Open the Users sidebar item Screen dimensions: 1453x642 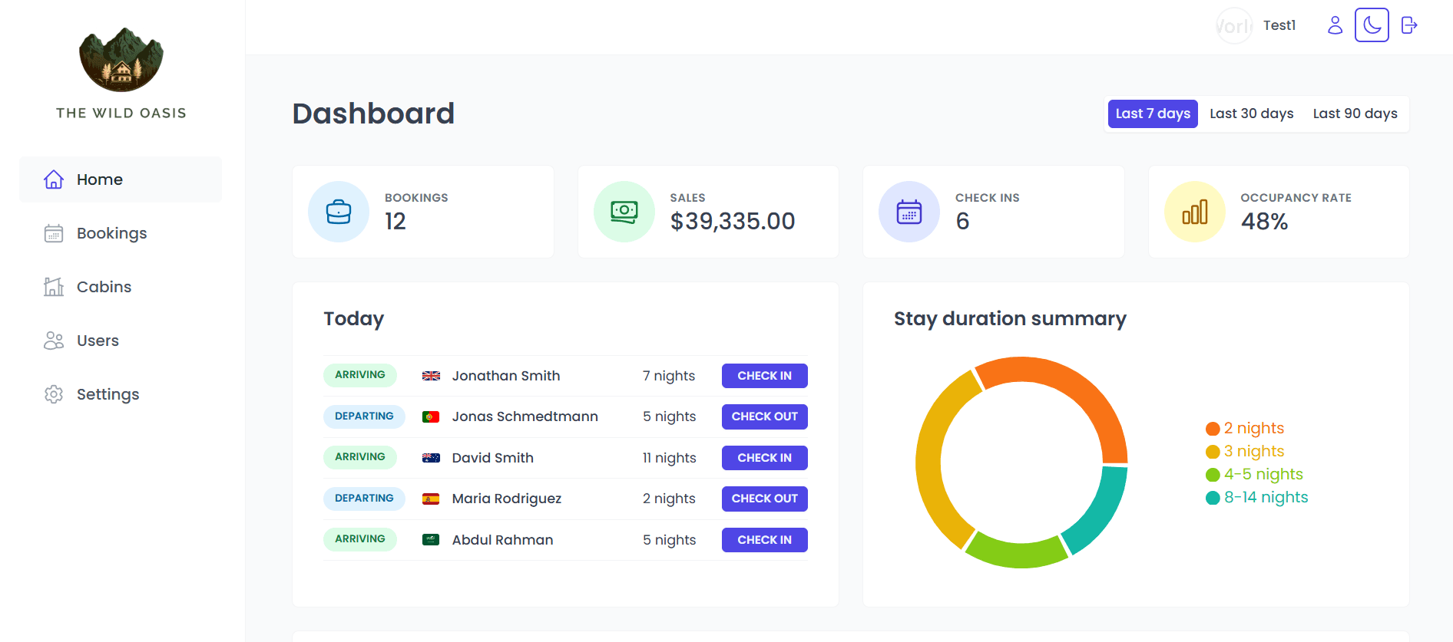tap(98, 341)
